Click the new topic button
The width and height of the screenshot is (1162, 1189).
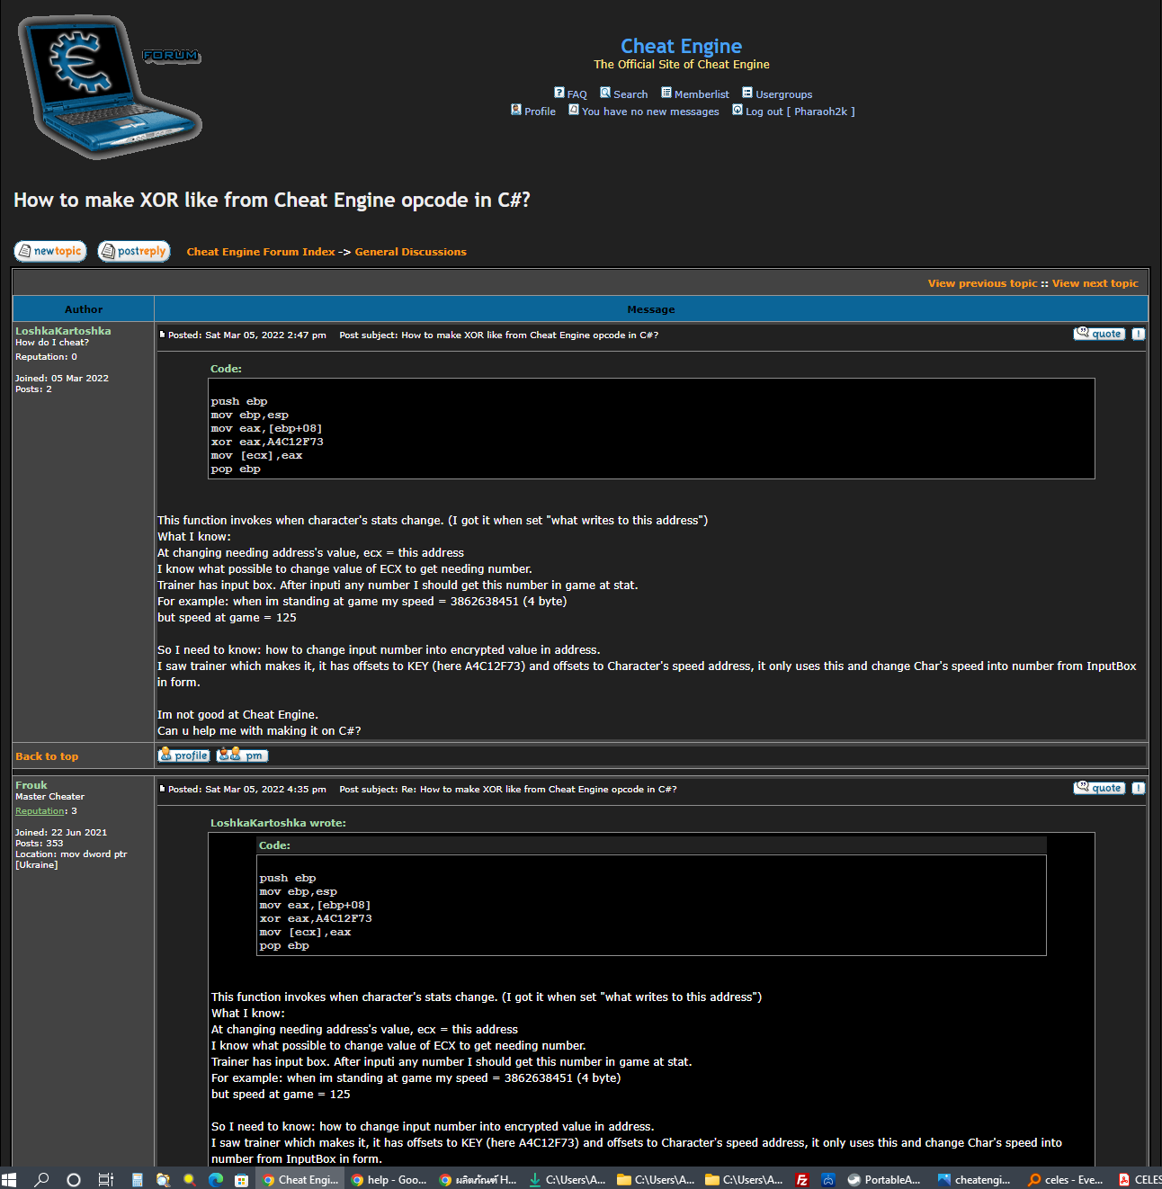(50, 251)
